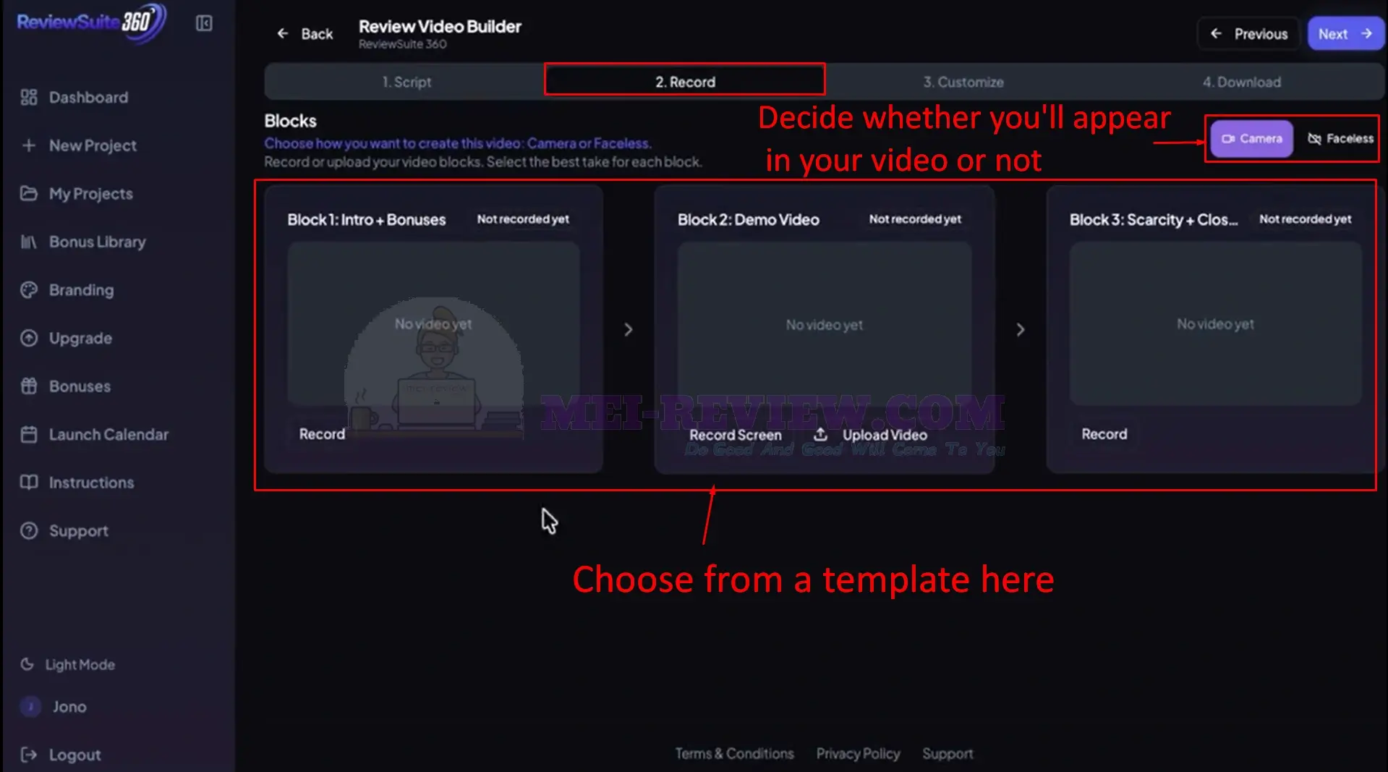
Task: Open the footer Support link
Action: tap(948, 753)
